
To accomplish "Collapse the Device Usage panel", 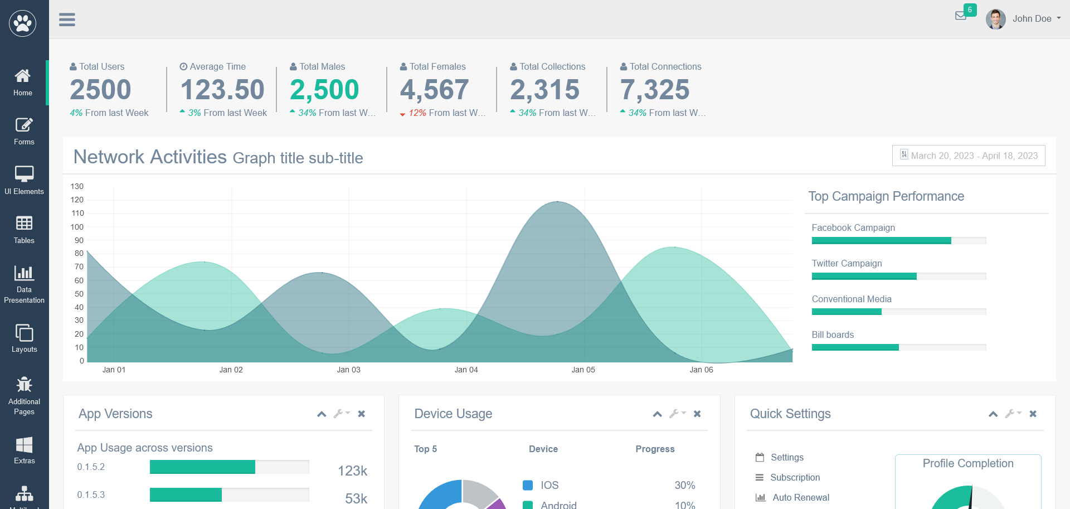I will 658,414.
